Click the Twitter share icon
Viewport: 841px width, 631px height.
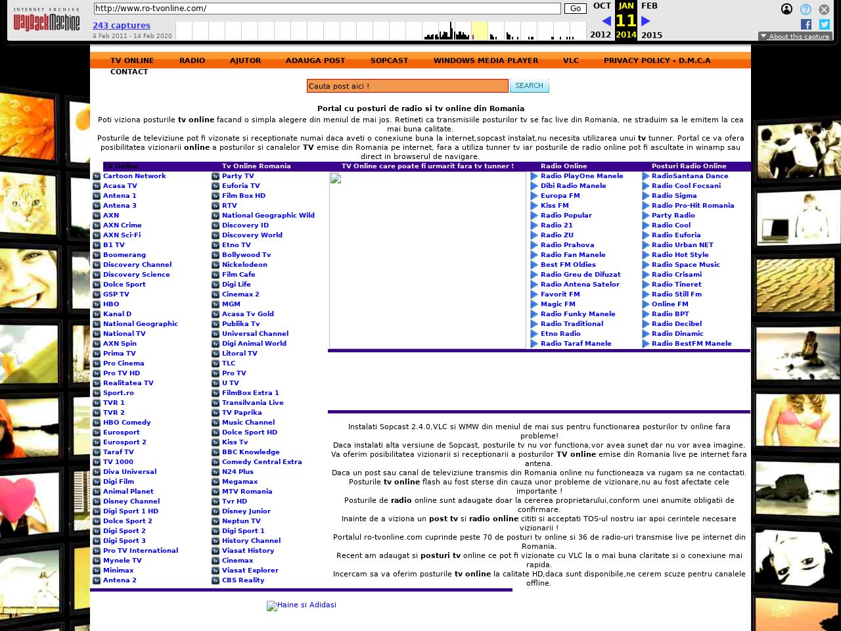(x=824, y=24)
